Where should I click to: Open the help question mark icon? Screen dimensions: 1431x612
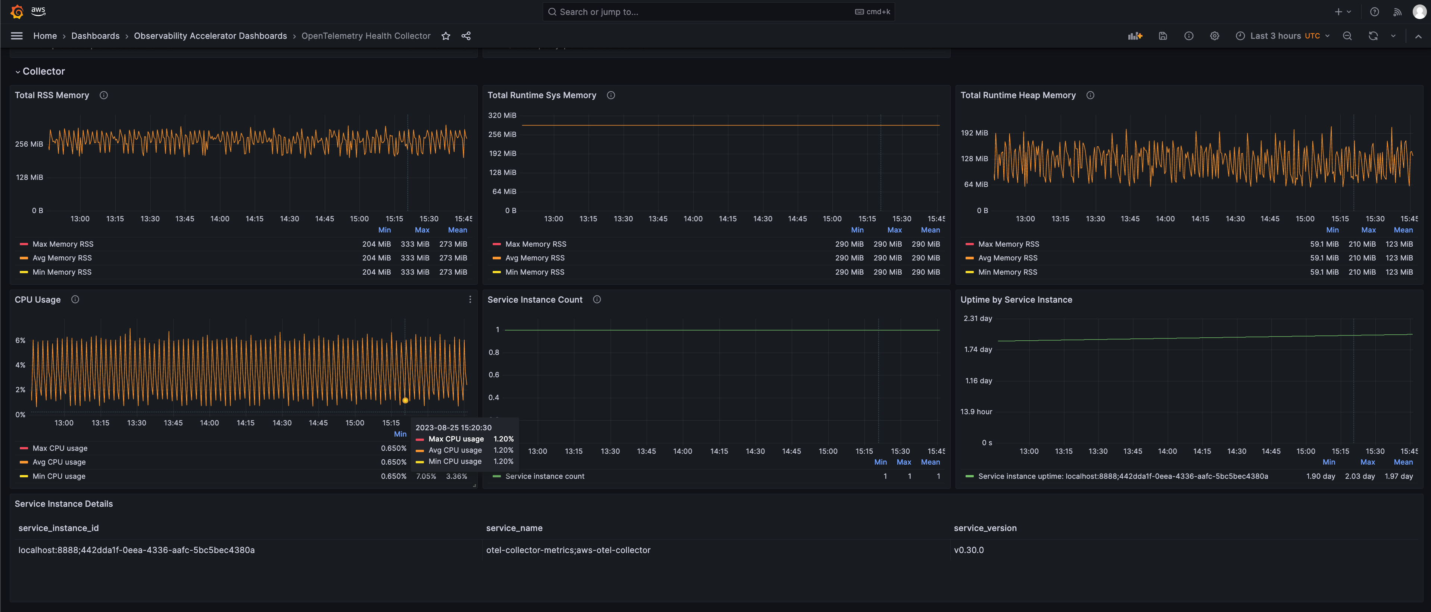1374,12
